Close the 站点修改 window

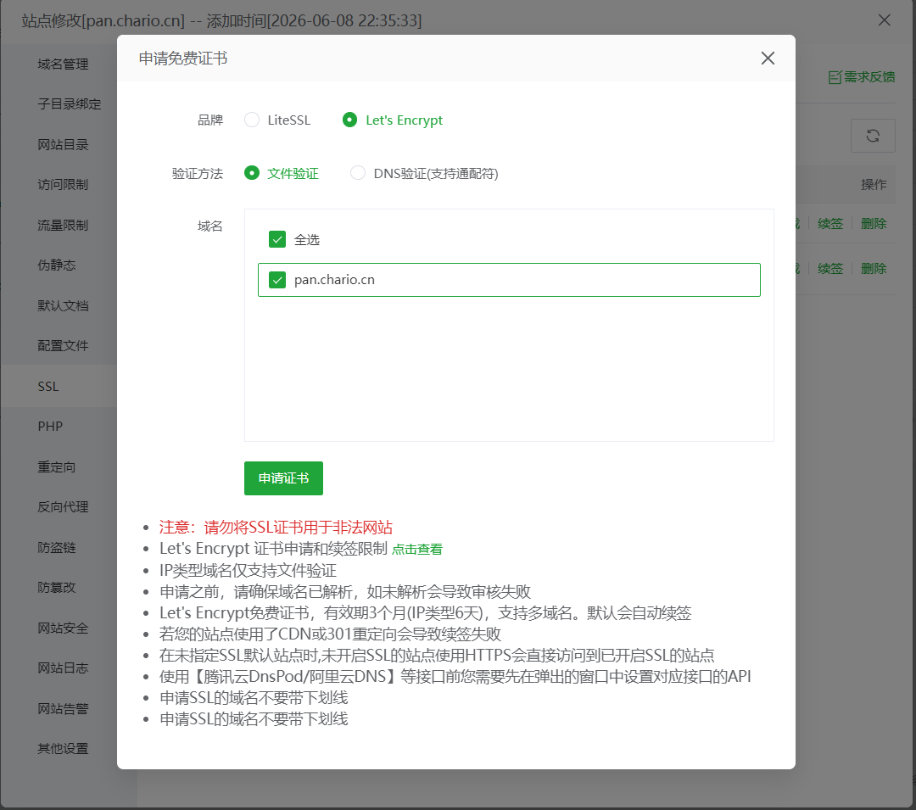point(884,20)
